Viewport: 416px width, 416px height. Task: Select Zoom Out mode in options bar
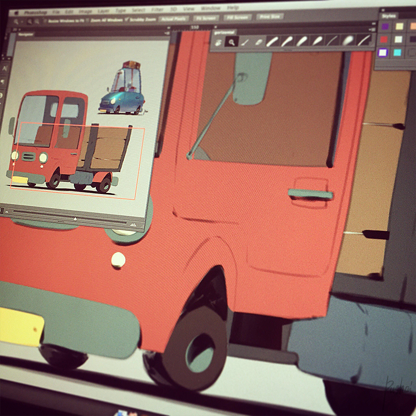click(x=36, y=21)
